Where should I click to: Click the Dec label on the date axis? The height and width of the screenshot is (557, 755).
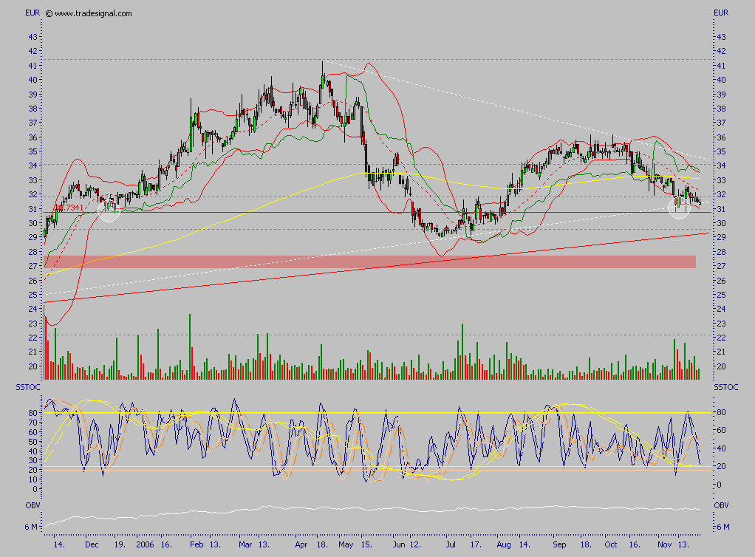92,544
